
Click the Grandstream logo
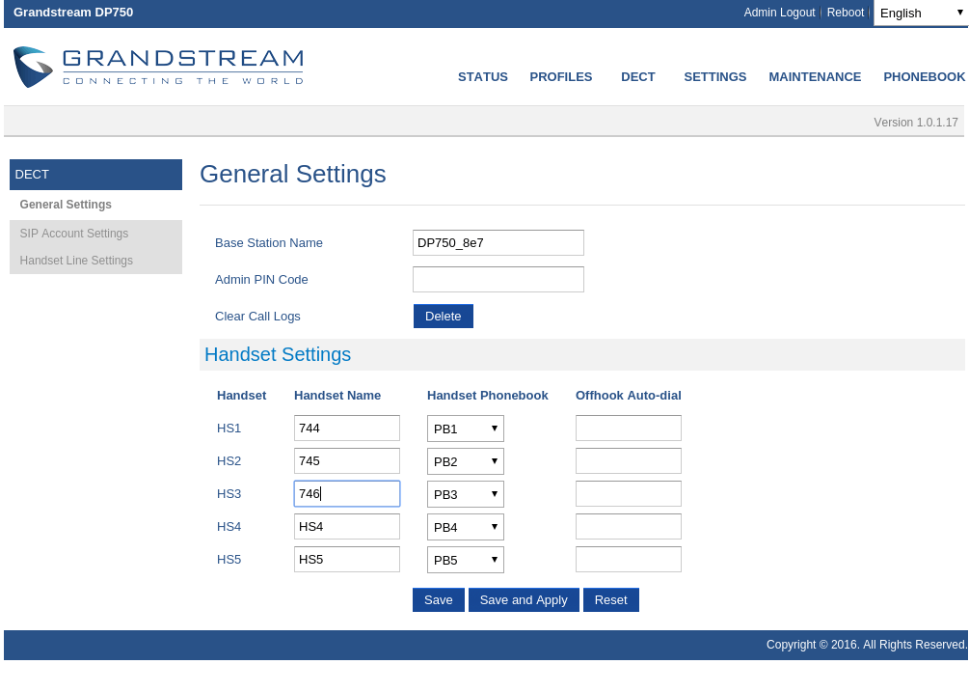pyautogui.click(x=158, y=67)
